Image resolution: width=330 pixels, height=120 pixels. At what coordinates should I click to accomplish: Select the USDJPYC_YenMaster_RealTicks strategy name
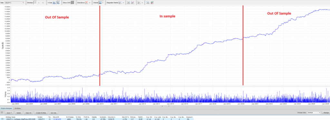(21, 119)
